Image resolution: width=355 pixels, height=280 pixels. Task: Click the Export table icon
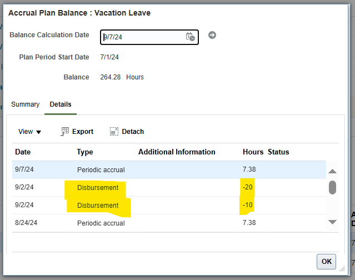pyautogui.click(x=65, y=132)
